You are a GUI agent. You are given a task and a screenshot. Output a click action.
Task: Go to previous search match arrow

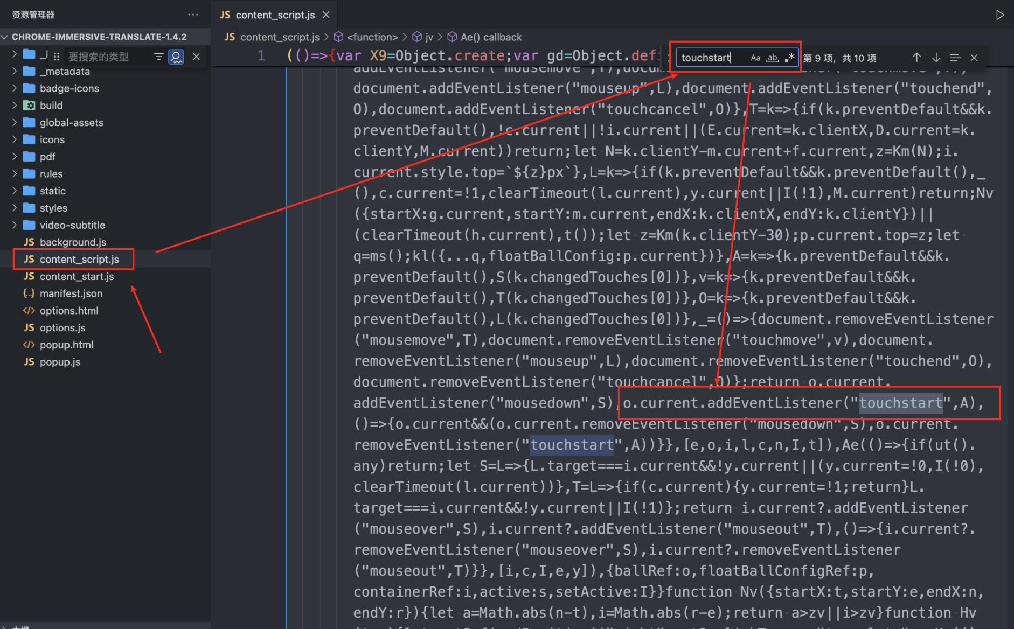click(916, 58)
